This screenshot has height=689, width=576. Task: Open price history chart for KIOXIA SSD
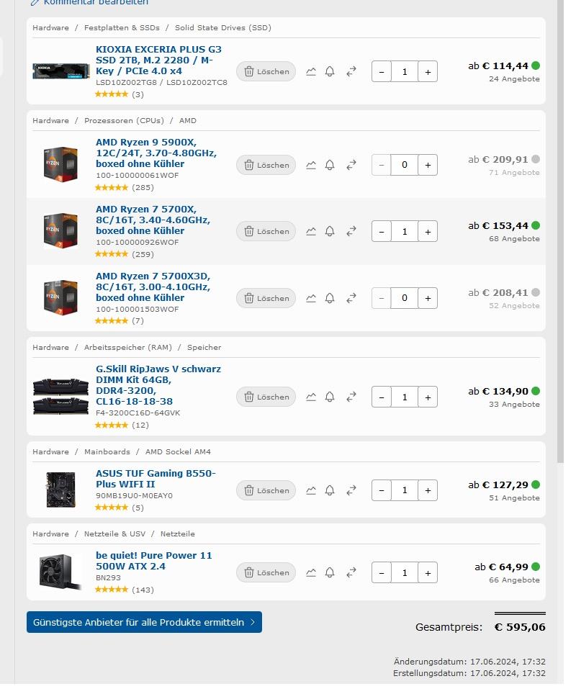click(x=311, y=71)
